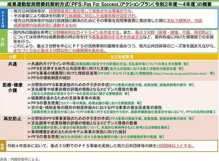Image resolution: width=219 pixels, height=161 pixels.
Task: Click green note 'セミナー等の実施、各種会議の場'
Action: point(100,103)
